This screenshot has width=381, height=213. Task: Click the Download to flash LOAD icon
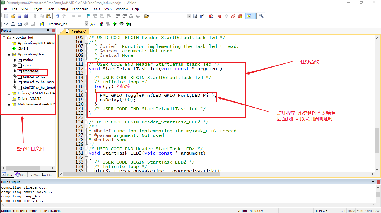tap(42, 24)
